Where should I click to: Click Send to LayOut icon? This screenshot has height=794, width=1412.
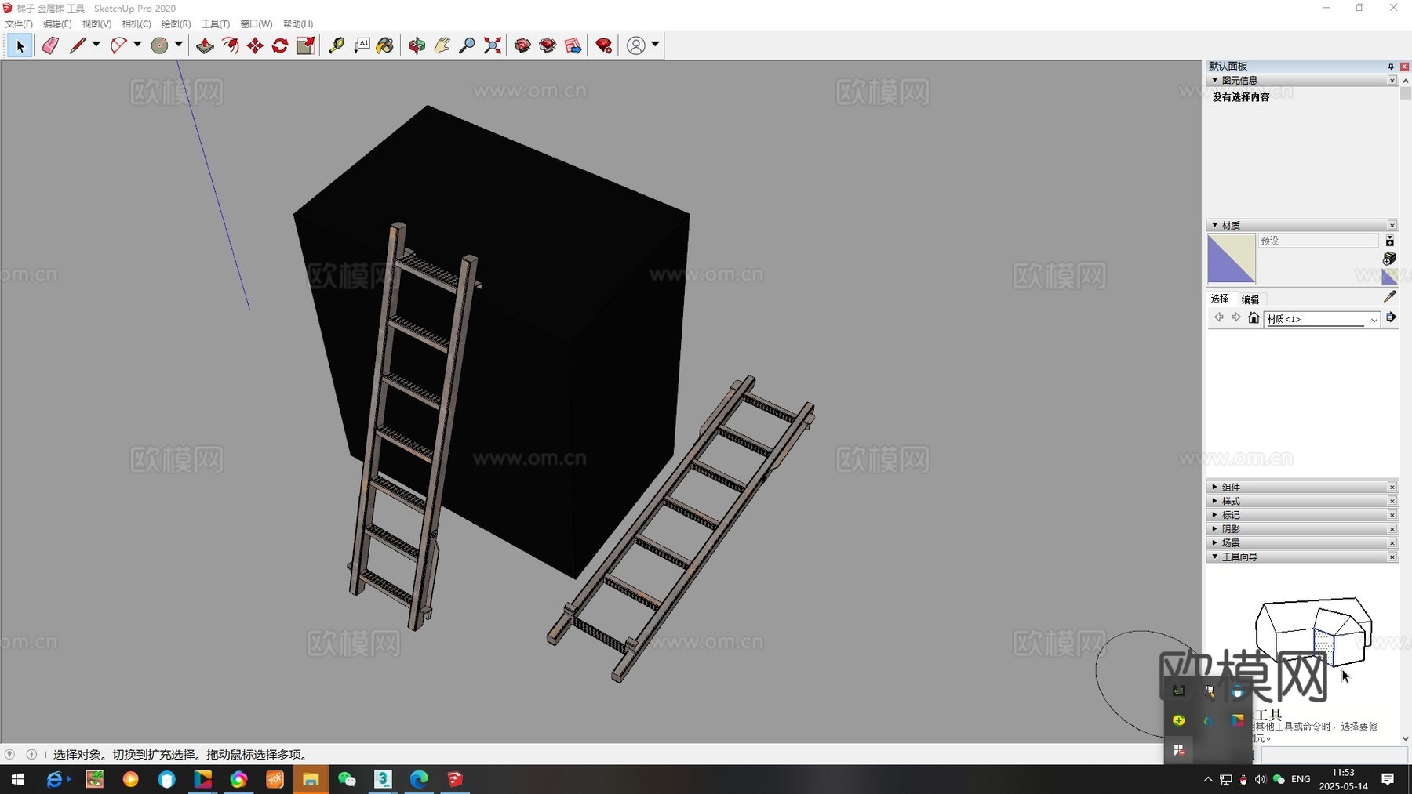click(x=573, y=46)
